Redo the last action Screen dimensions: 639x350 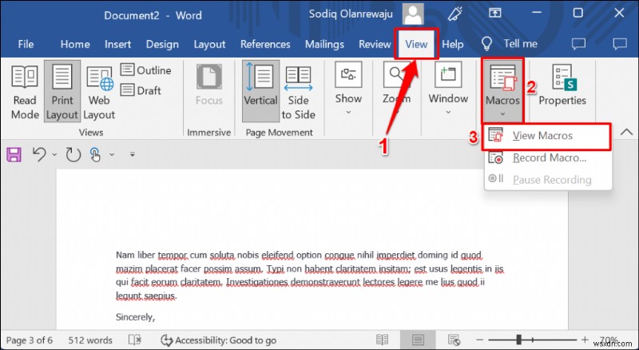[73, 154]
